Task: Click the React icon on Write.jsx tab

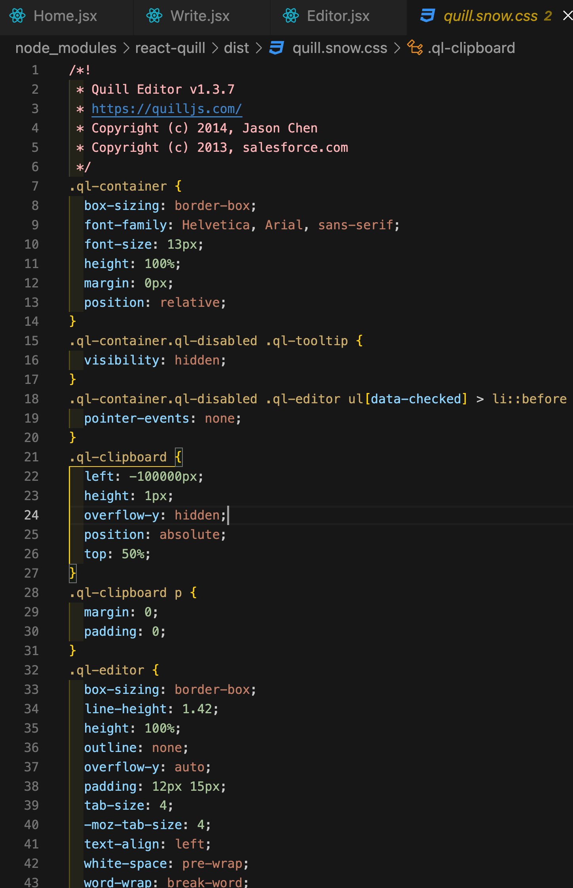Action: point(154,16)
